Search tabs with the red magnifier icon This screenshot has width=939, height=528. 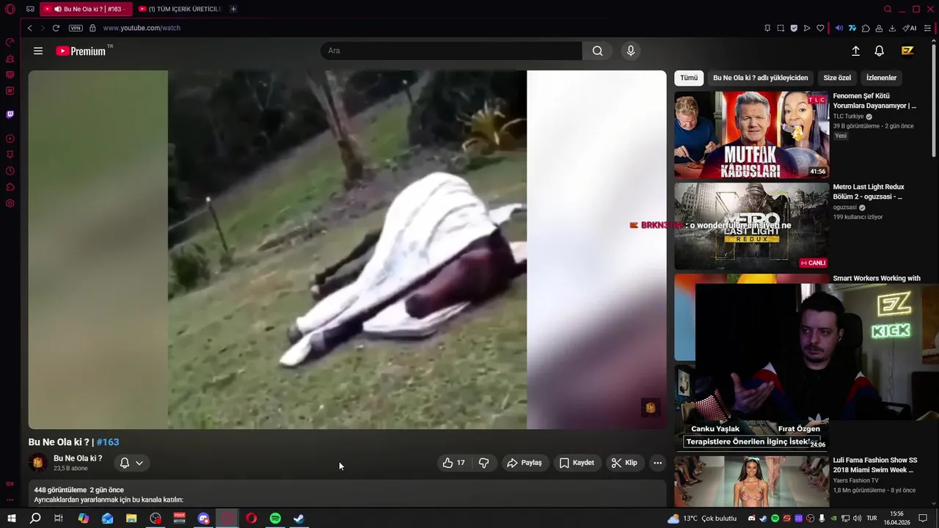888,9
